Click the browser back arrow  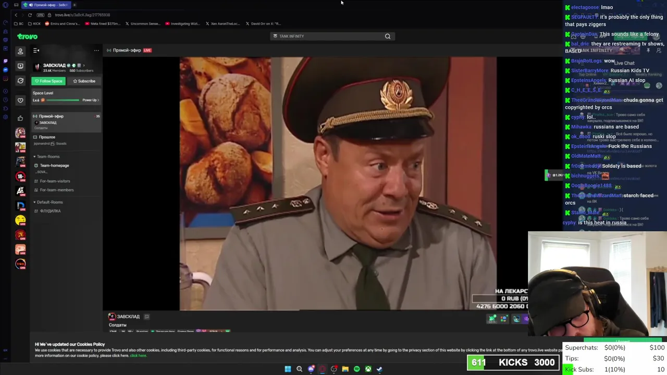click(16, 15)
